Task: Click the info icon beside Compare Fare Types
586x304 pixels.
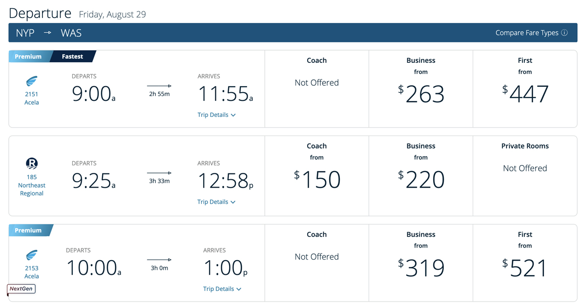Action: click(x=565, y=33)
